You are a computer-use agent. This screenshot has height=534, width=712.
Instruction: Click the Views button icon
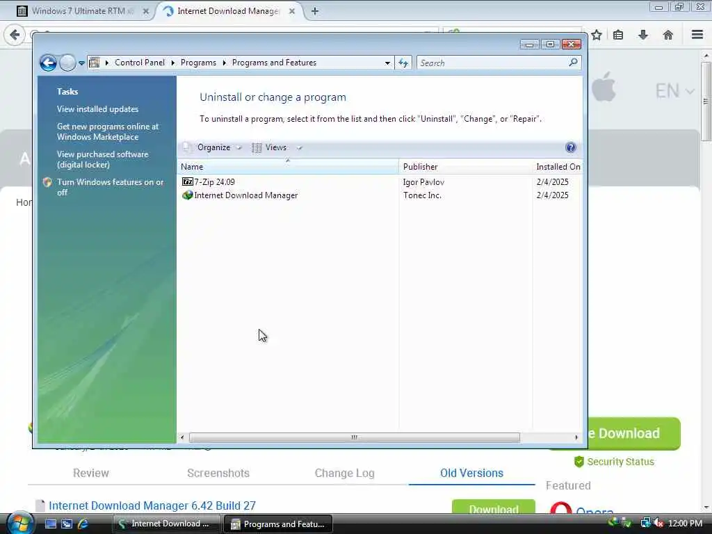(257, 147)
